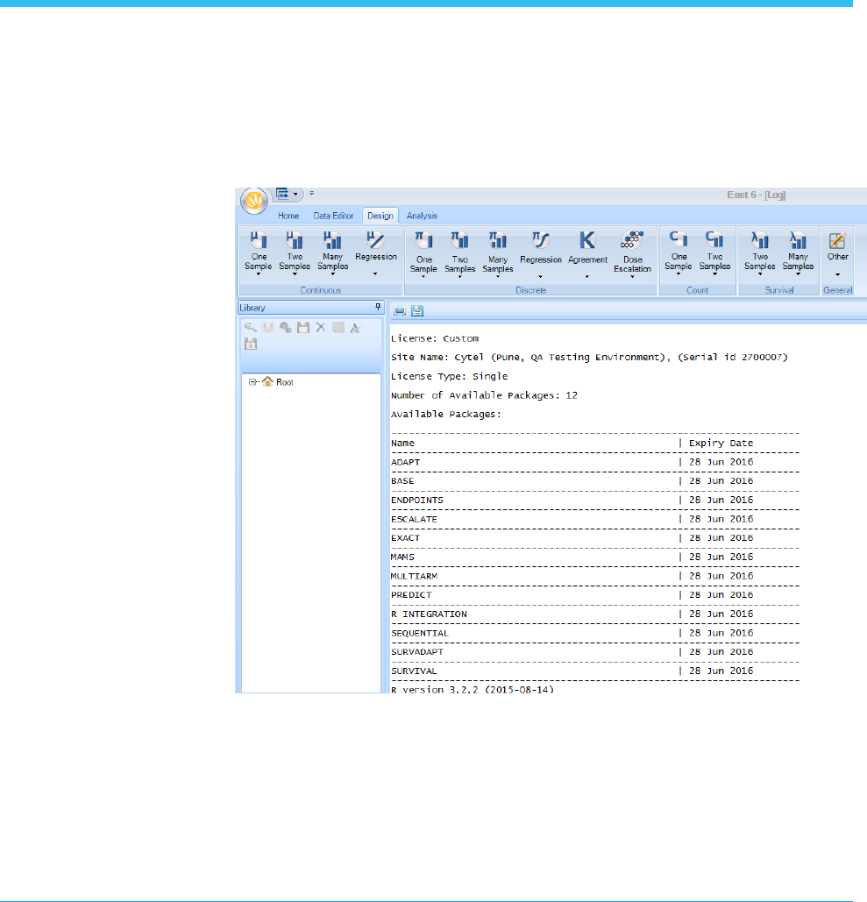The width and height of the screenshot is (867, 902).
Task: Click the R version 3.2.2 line
Action: (x=473, y=690)
